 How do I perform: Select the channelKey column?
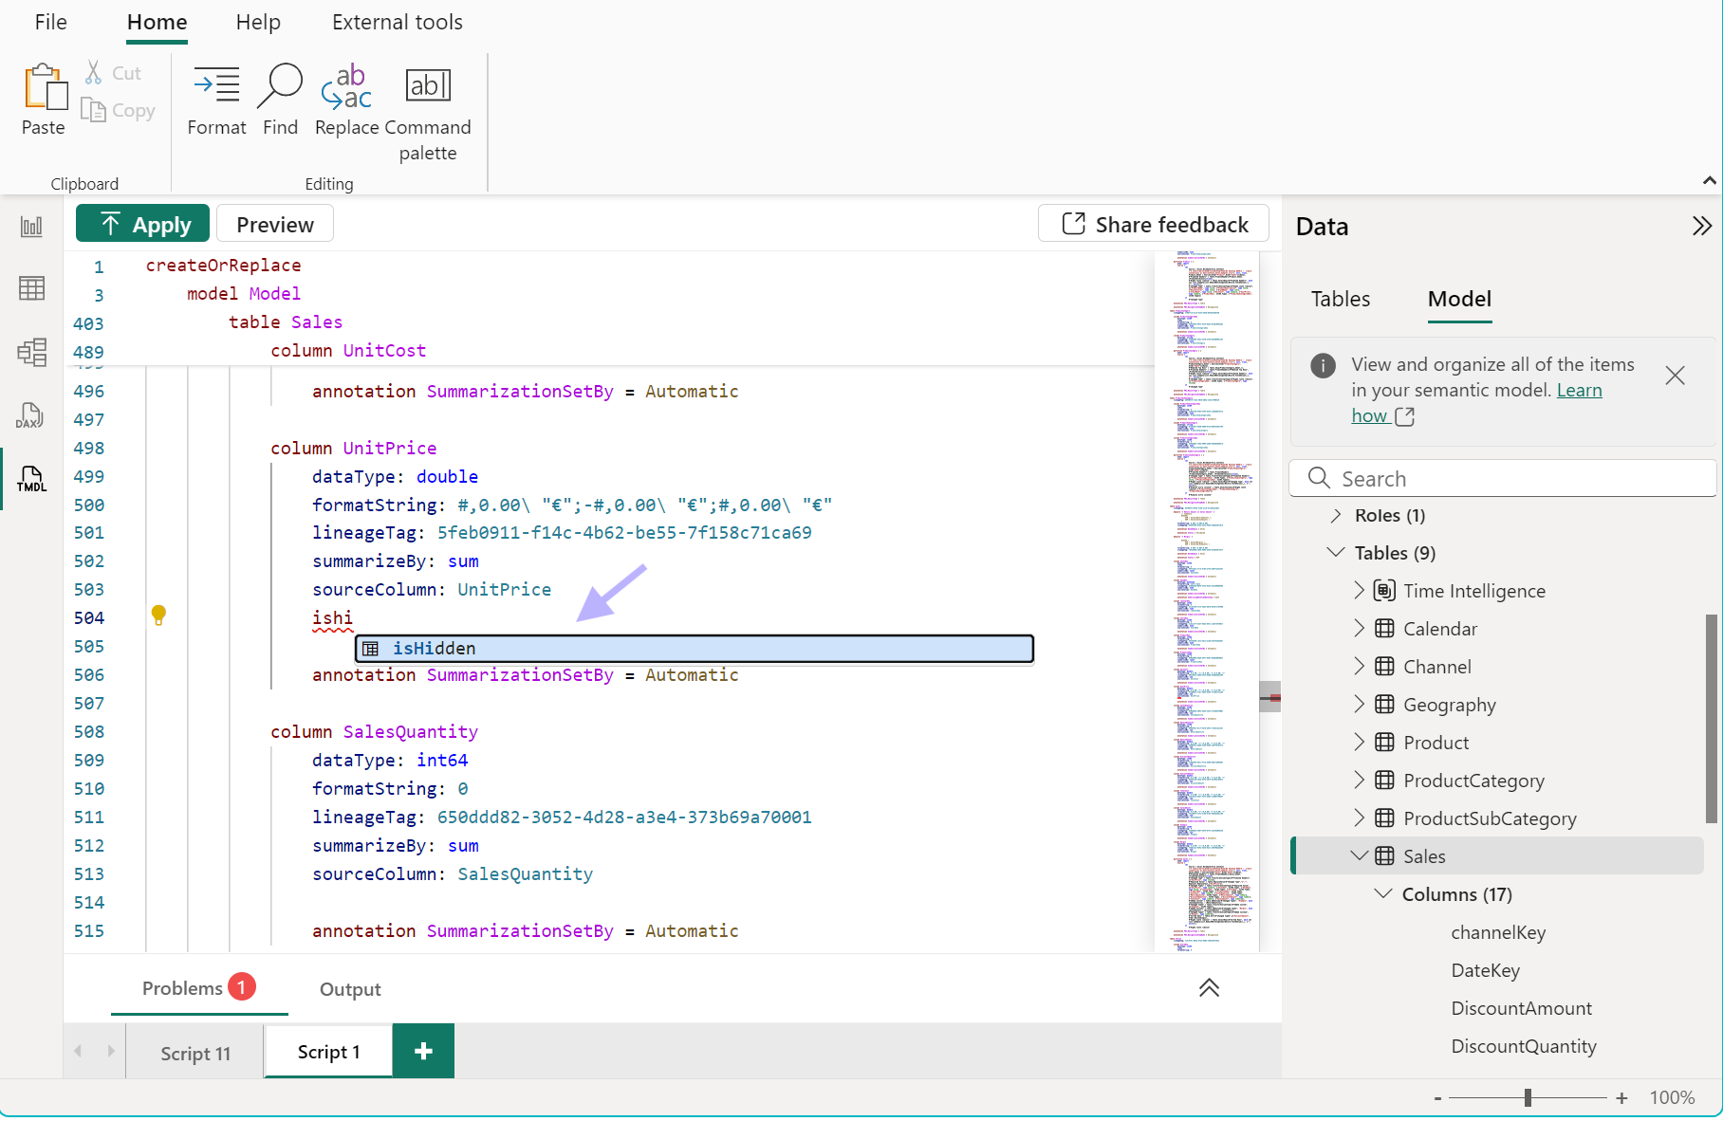(x=1498, y=932)
